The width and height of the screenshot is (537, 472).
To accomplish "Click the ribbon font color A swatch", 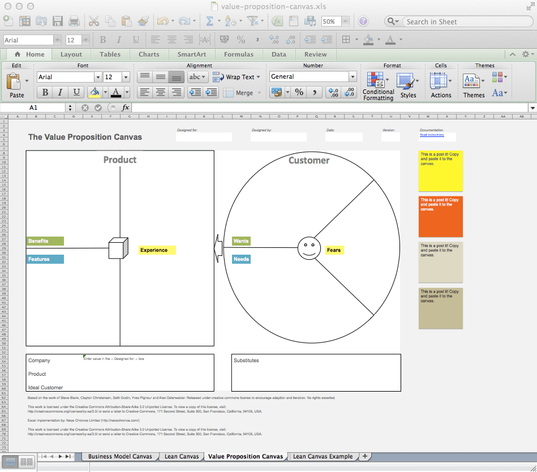I will [x=116, y=92].
